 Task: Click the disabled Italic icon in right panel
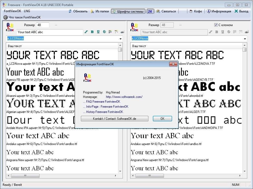pos(210,32)
